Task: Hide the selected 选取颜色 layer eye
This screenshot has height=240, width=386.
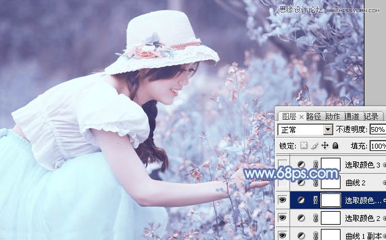Action: pyautogui.click(x=282, y=200)
